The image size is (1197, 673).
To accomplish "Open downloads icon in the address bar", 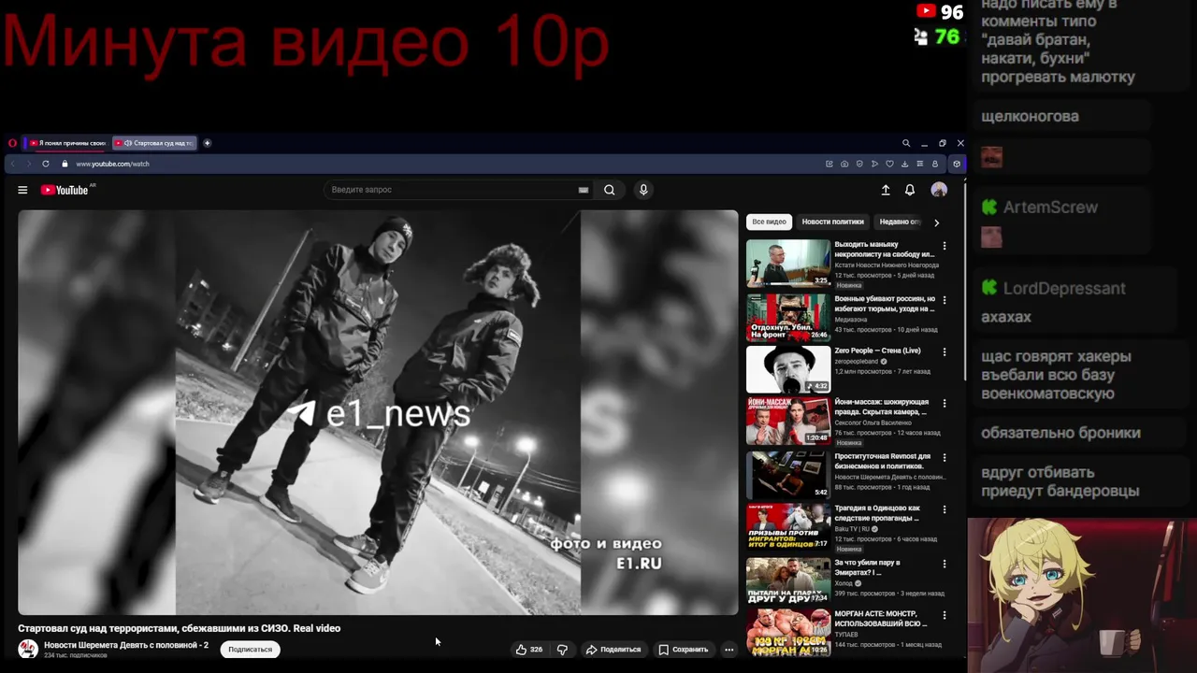I will (x=904, y=164).
